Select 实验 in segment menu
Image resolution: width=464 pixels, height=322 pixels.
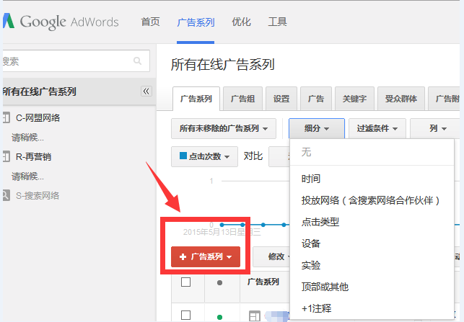[372, 265]
